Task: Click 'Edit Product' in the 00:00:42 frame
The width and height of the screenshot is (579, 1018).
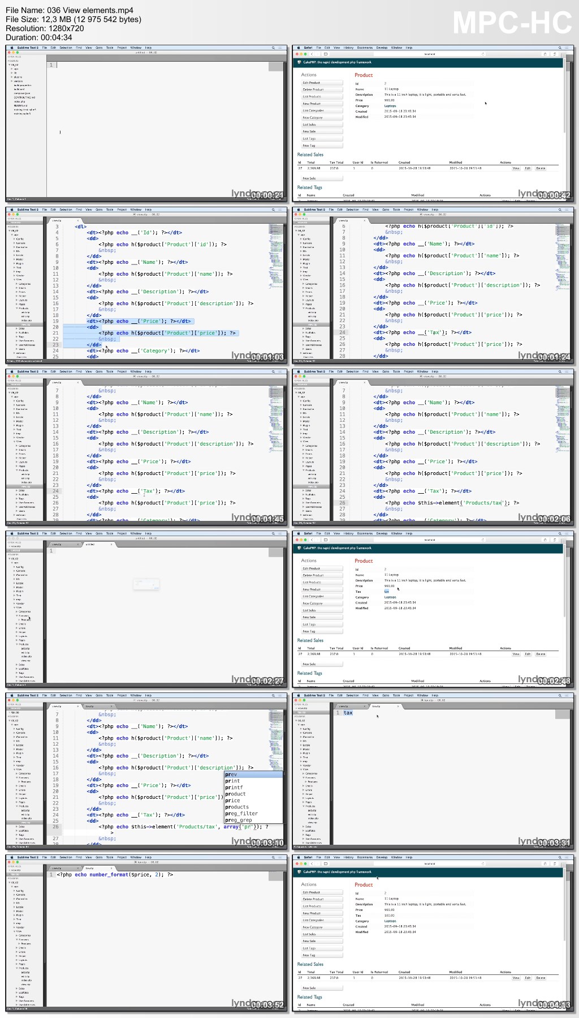Action: point(322,83)
